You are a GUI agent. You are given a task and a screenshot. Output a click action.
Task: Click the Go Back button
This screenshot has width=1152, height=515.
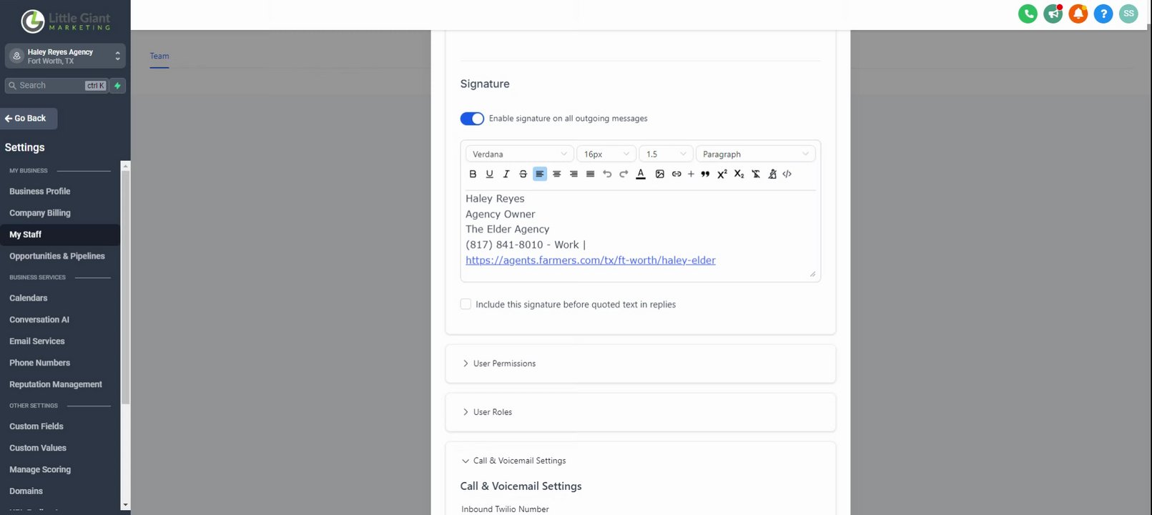(29, 118)
